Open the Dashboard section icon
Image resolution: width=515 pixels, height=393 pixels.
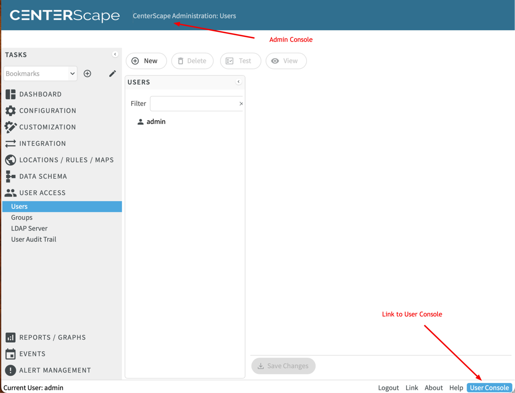click(10, 94)
